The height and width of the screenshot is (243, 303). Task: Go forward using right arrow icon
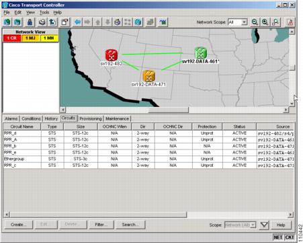point(87,22)
